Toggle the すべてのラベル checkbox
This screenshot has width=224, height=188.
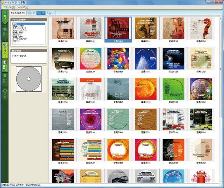(13, 56)
